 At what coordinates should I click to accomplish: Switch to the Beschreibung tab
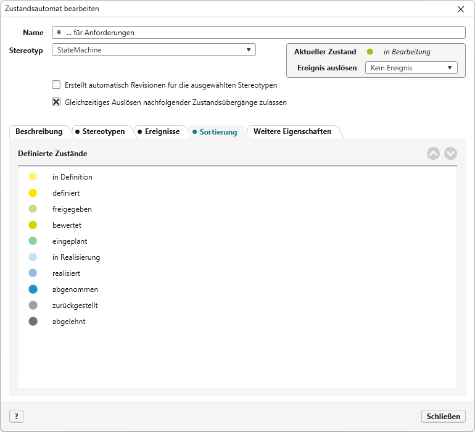click(39, 131)
